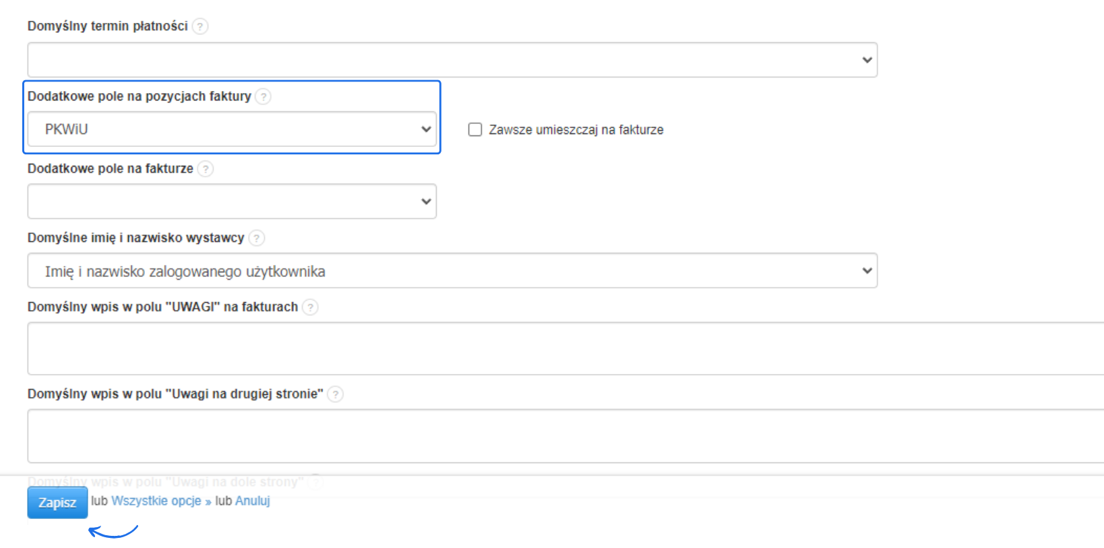Click into the UWAGI na fakturach text area
This screenshot has height=548, width=1104.
click(x=565, y=348)
